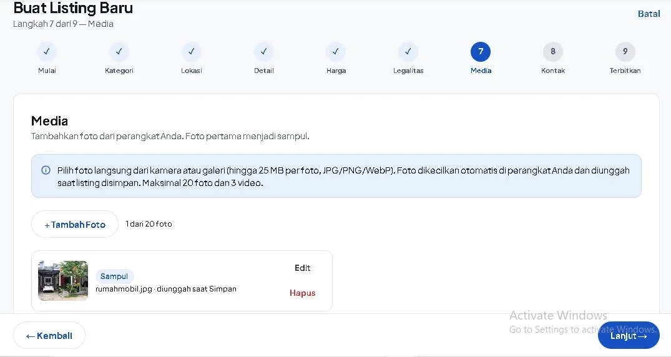Click the 'Langkah 7 dari 9 — Media' subtitle
Viewport: 671px width, 357px height.
(63, 24)
